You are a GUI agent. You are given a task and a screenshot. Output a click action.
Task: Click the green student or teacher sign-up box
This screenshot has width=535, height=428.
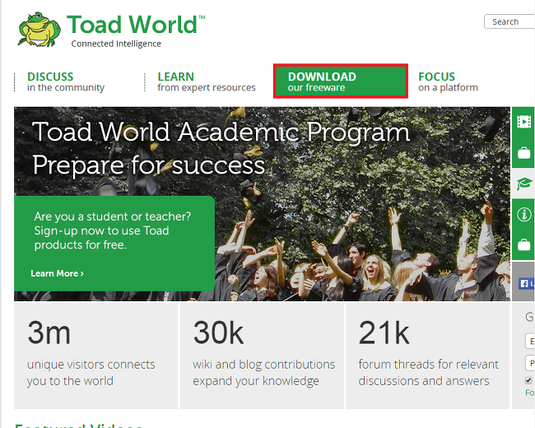click(x=114, y=244)
